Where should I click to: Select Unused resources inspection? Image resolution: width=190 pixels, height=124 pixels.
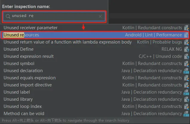21,35
